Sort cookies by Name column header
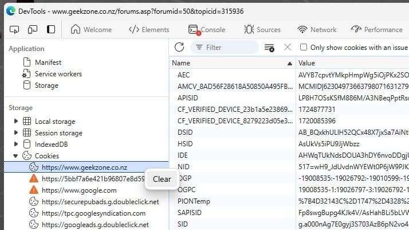The height and width of the screenshot is (230, 409). (x=233, y=63)
